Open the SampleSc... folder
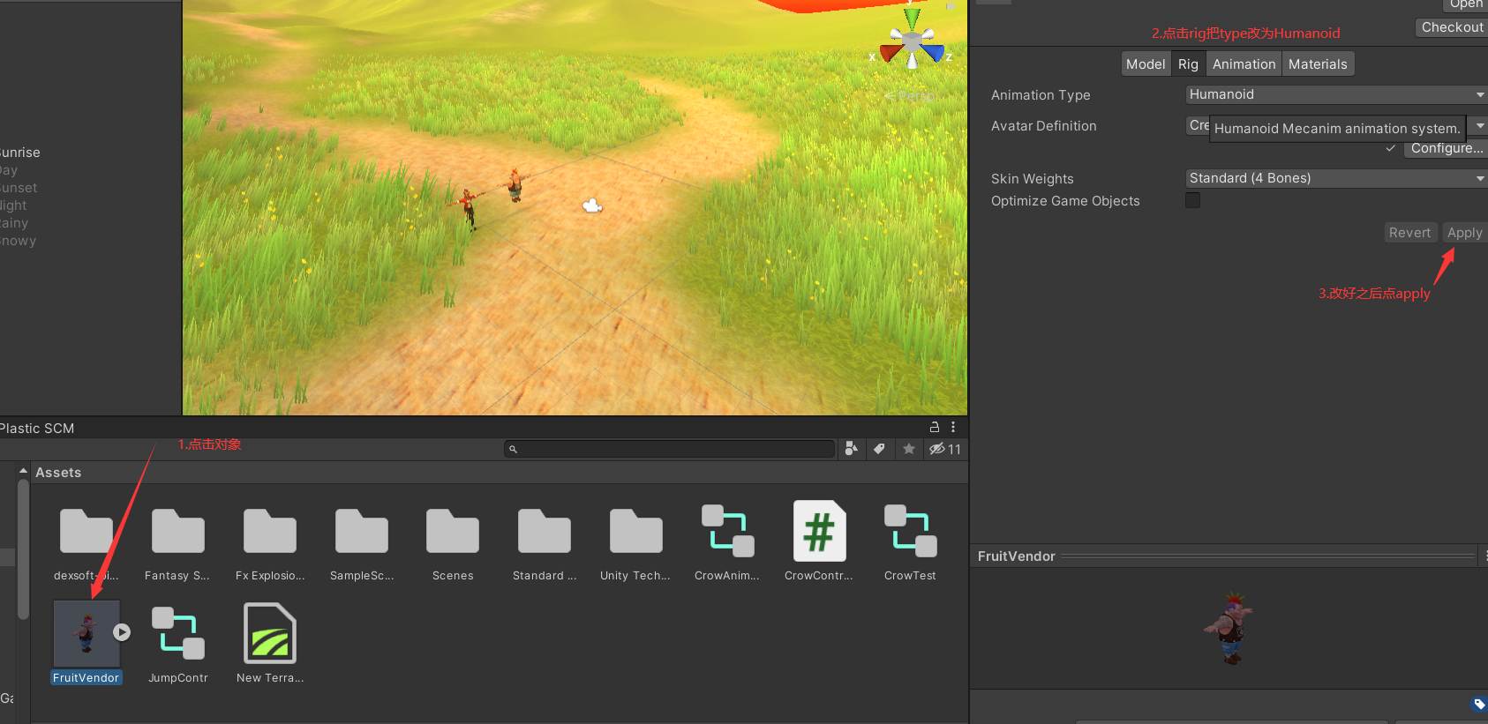 pyautogui.click(x=362, y=531)
